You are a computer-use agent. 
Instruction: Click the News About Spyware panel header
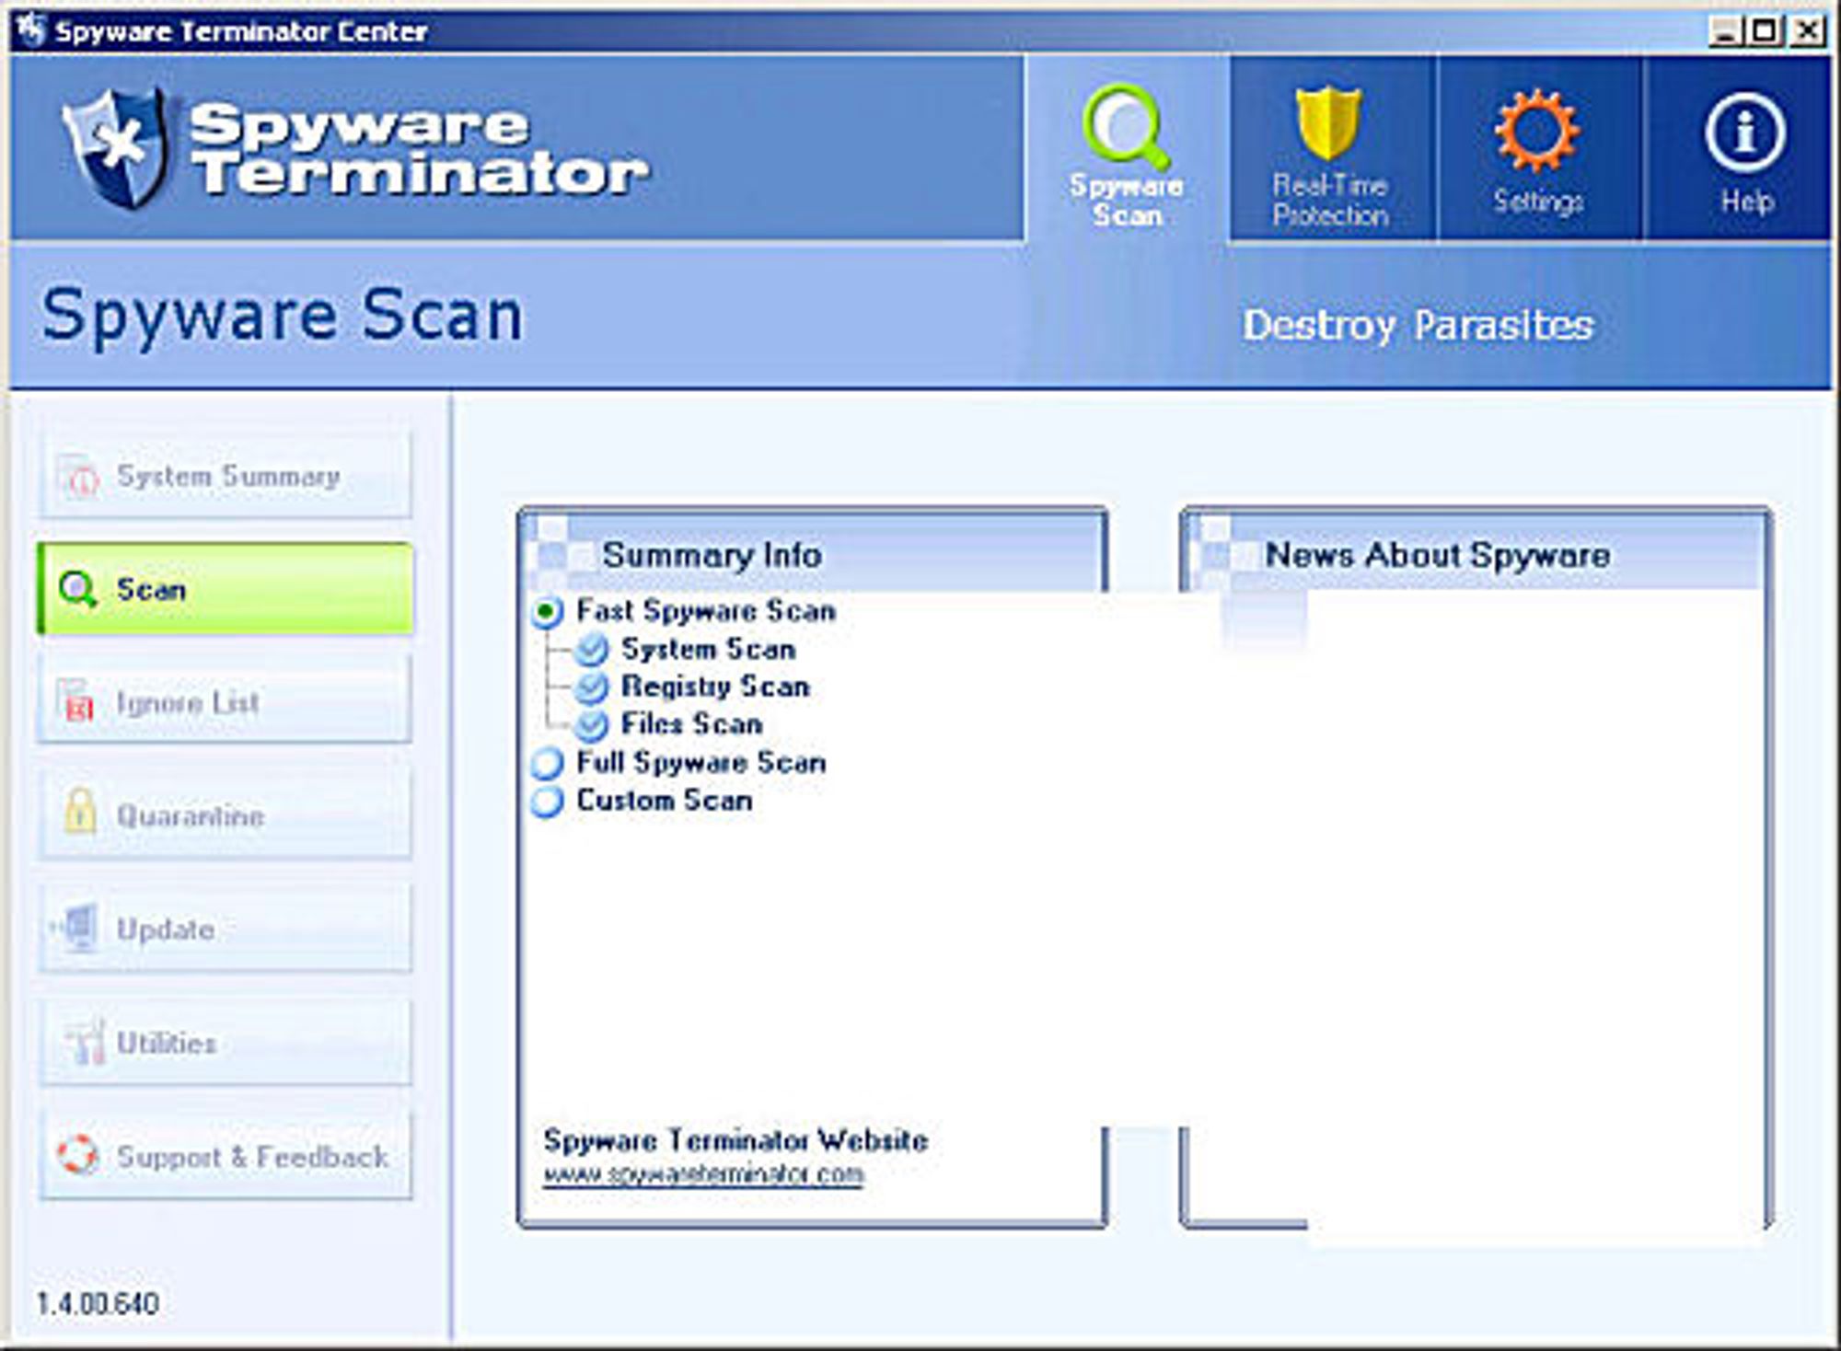(1475, 554)
